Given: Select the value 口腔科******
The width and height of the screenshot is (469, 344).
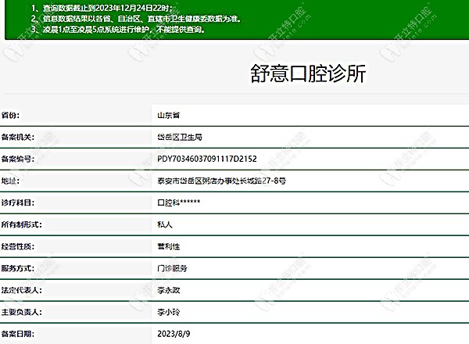Looking at the screenshot, I should click(178, 202).
